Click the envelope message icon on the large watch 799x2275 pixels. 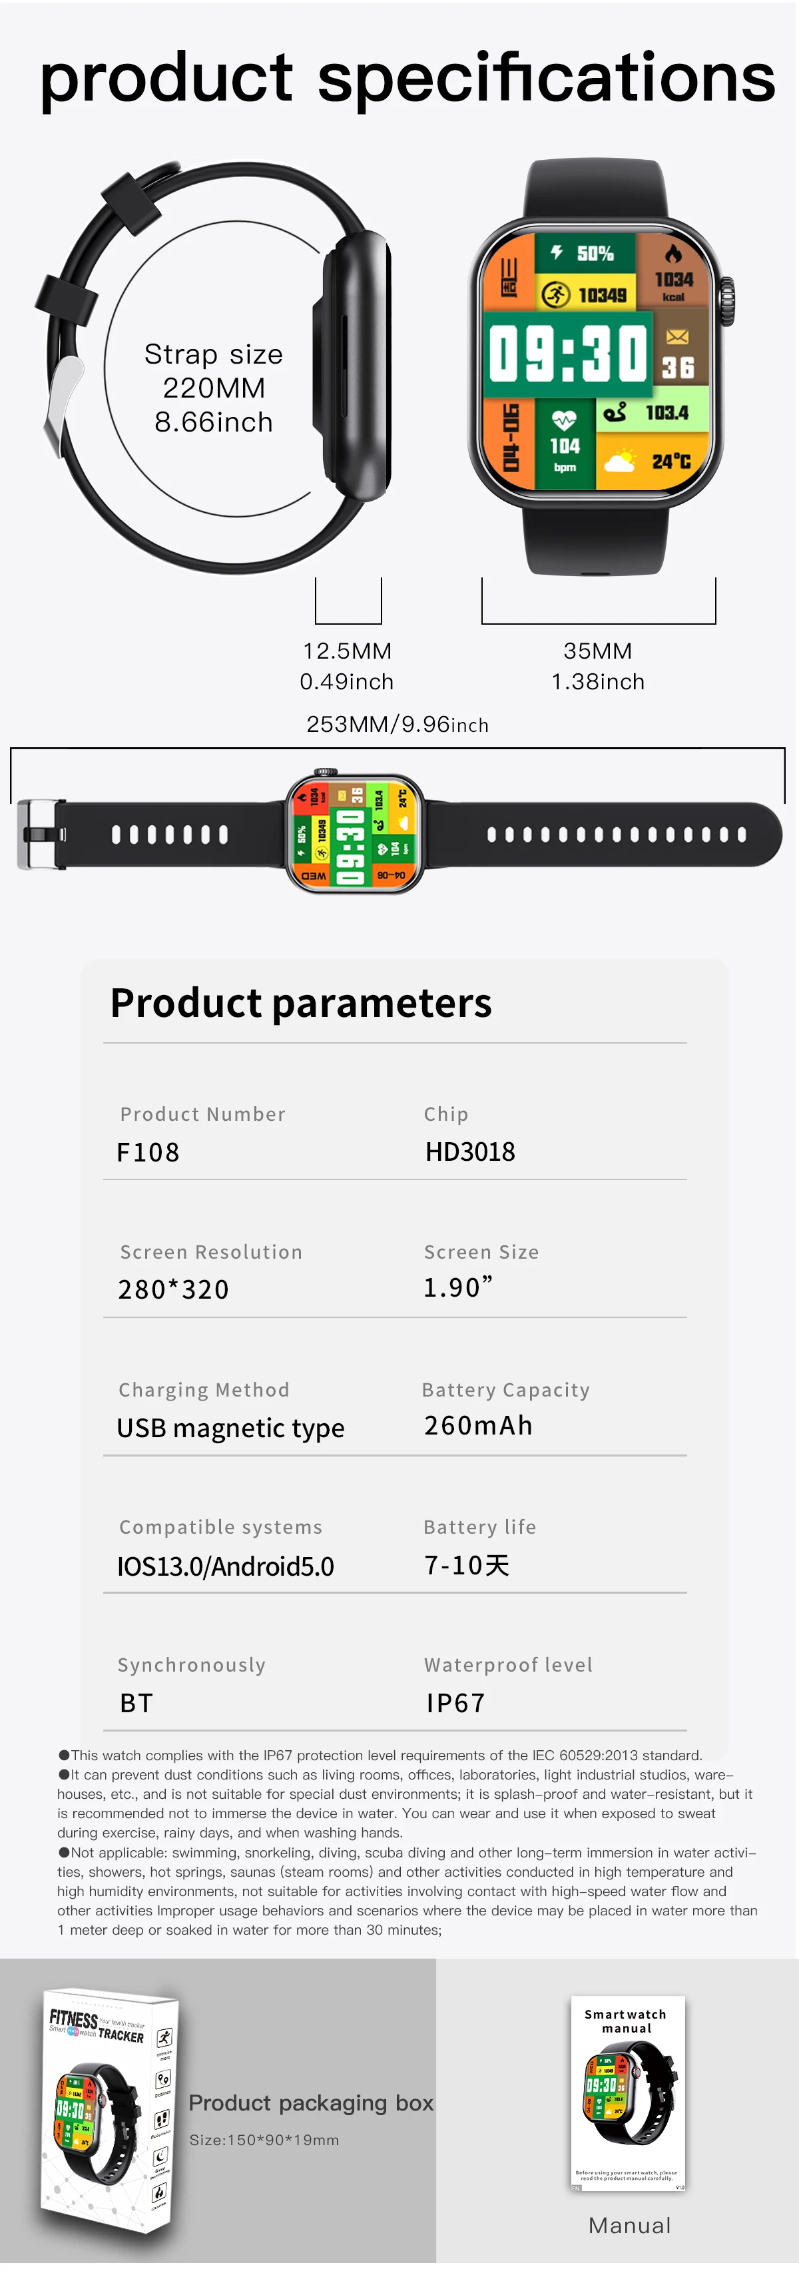[677, 336]
